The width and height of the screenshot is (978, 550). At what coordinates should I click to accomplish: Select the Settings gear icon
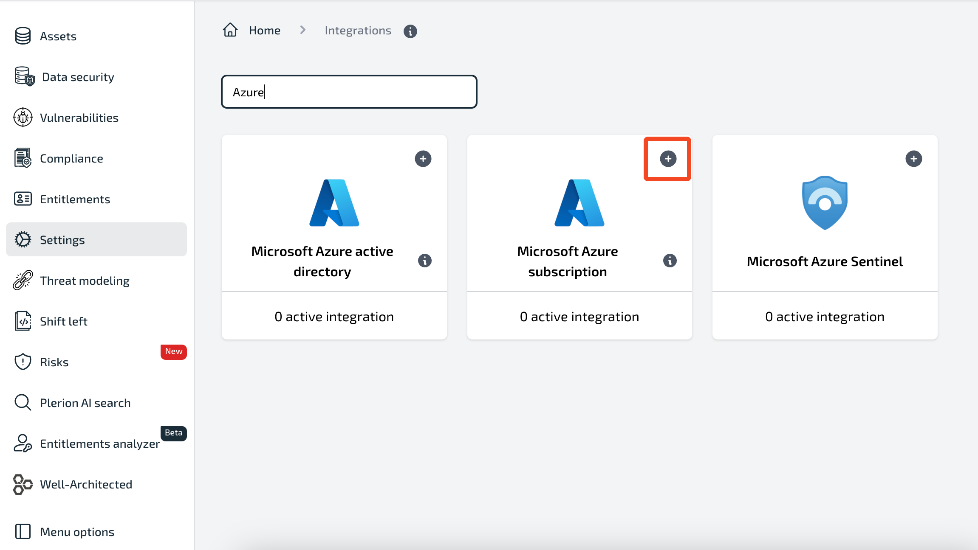(x=23, y=240)
